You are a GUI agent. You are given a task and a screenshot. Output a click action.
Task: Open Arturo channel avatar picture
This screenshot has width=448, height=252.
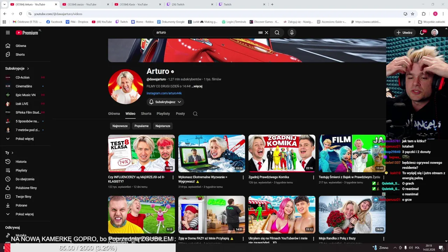click(125, 86)
